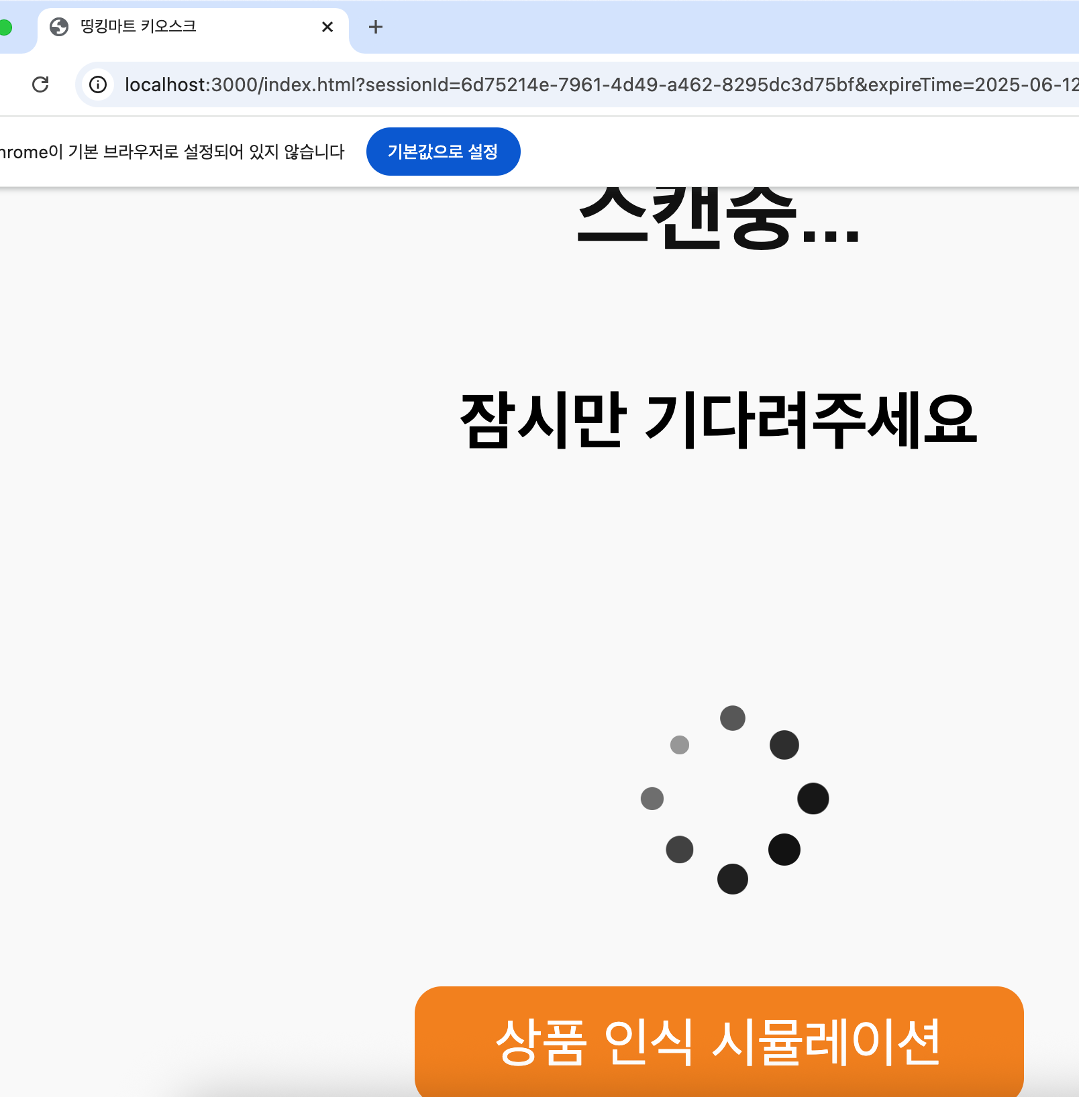
Task: Click the top dot of the spinner
Action: (x=733, y=718)
